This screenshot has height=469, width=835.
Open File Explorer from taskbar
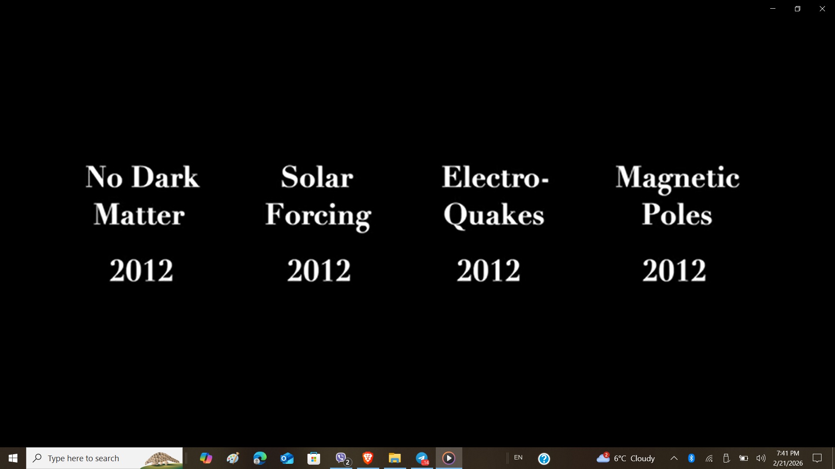395,458
